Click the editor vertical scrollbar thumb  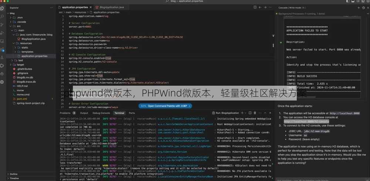pyautogui.click(x=273, y=45)
